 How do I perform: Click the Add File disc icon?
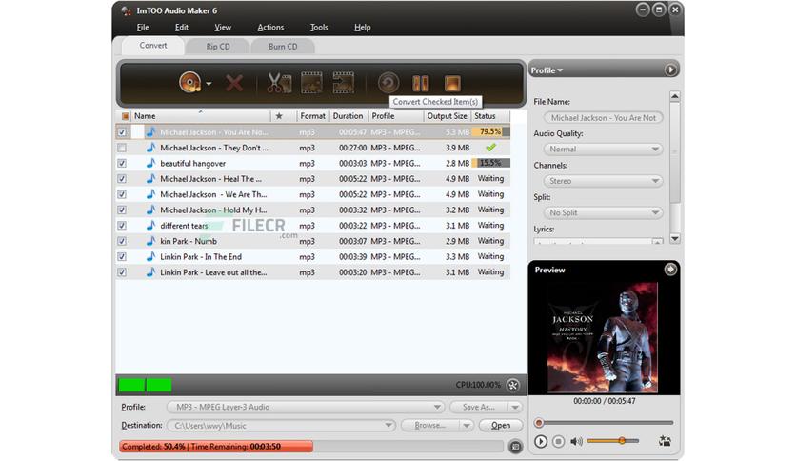190,83
